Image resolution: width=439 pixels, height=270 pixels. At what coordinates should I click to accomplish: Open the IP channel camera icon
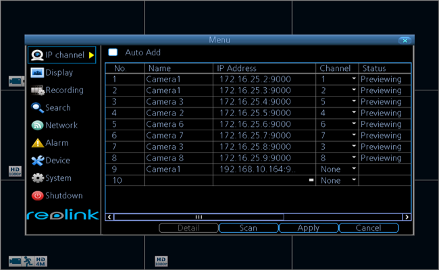click(x=37, y=55)
